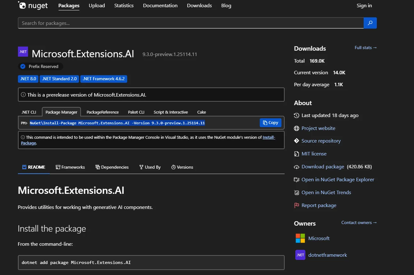Select the .NET CLI tab
The width and height of the screenshot is (414, 275).
(x=29, y=112)
